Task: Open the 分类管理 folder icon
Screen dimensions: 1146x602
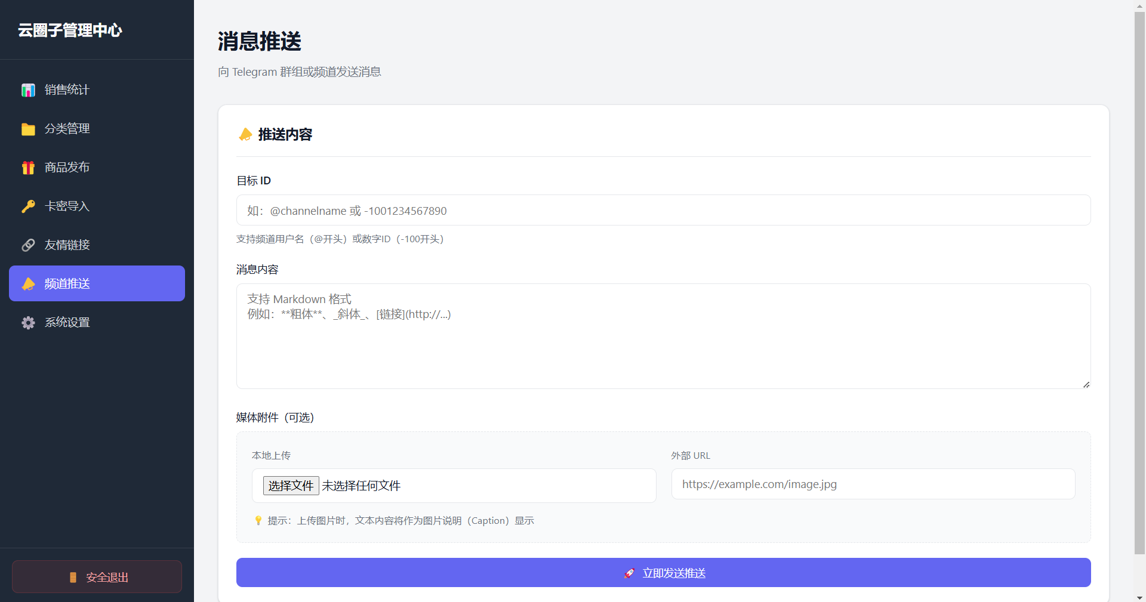Action: (28, 128)
